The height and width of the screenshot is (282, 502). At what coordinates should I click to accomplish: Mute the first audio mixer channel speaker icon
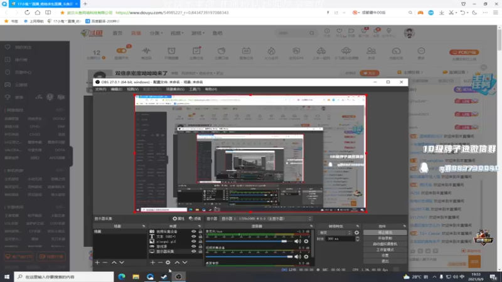(297, 241)
